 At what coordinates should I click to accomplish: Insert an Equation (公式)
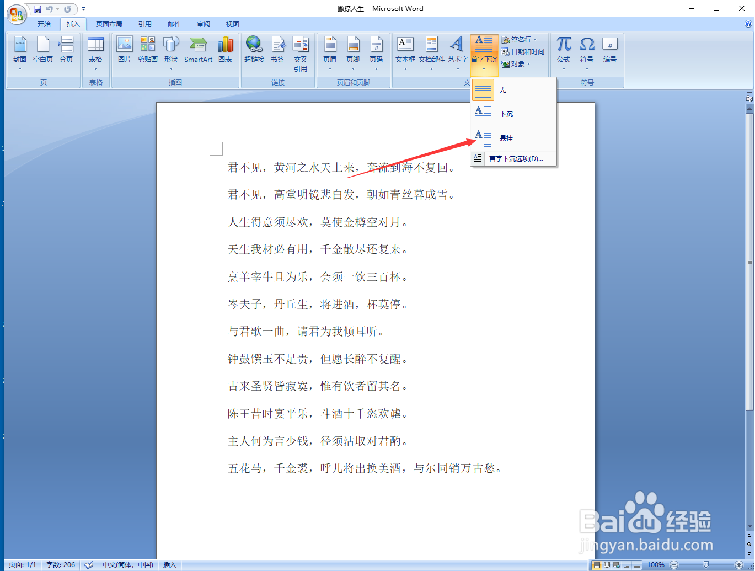click(x=563, y=51)
